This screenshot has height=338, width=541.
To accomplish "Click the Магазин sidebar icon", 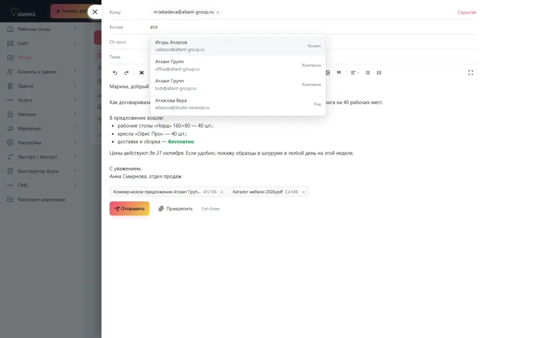I will 10,114.
